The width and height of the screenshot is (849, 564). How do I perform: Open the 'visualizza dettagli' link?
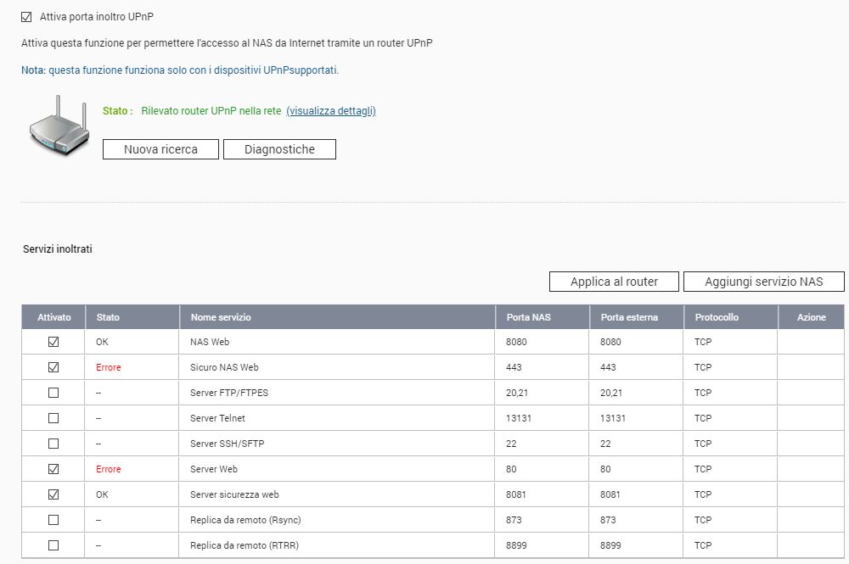click(331, 111)
